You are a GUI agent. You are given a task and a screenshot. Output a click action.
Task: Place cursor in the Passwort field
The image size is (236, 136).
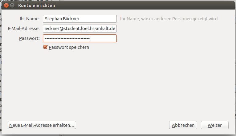[x=79, y=38]
